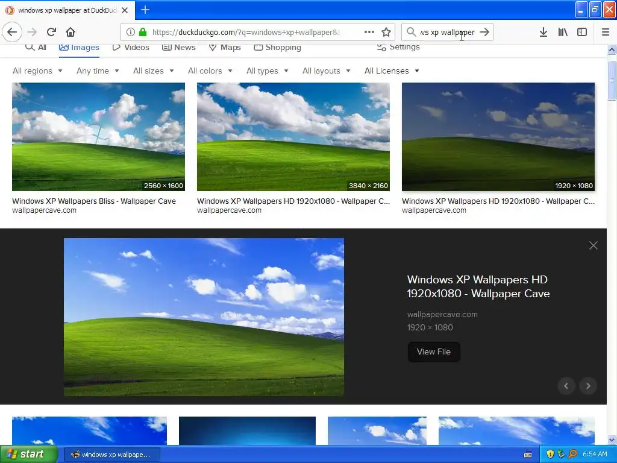This screenshot has height=463, width=617.
Task: Close the DuckDuckGo tab
Action: point(125,10)
